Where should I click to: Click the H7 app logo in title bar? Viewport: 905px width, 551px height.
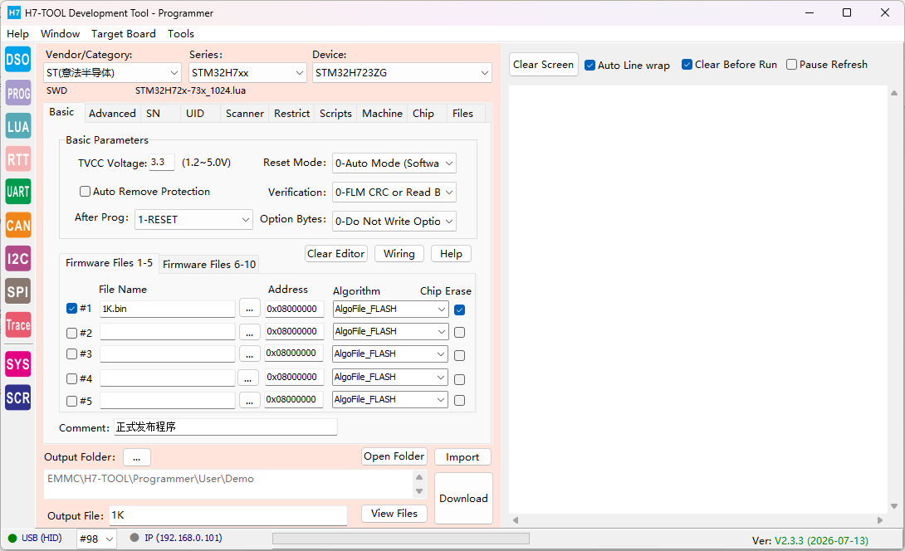pyautogui.click(x=13, y=12)
